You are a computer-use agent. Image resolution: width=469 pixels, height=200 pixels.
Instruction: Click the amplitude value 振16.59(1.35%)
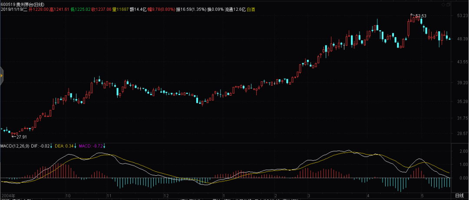(192, 10)
